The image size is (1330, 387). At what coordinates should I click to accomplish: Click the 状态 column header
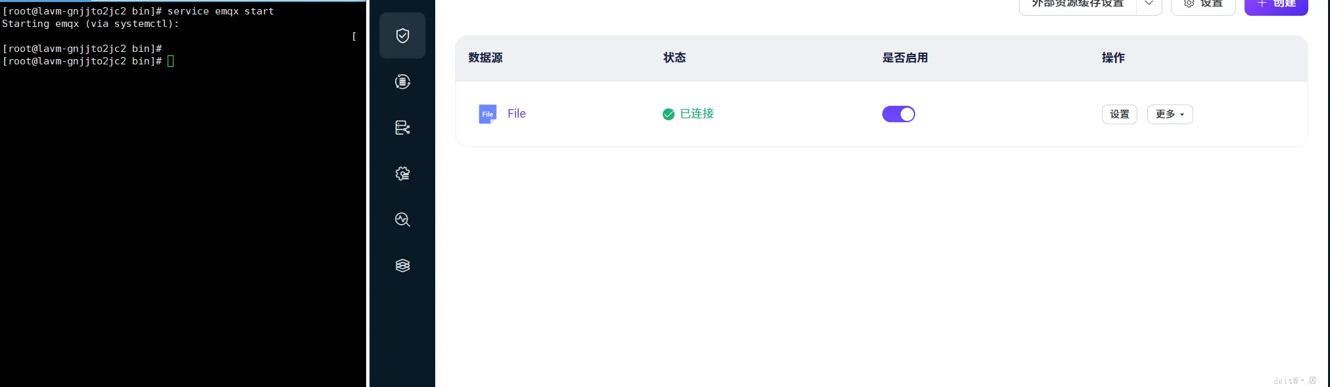pos(674,58)
